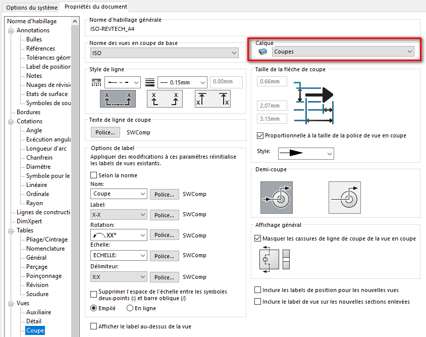The width and height of the screenshot is (426, 337).
Task: Click the 0.66mm arrow size field
Action: tap(272, 81)
